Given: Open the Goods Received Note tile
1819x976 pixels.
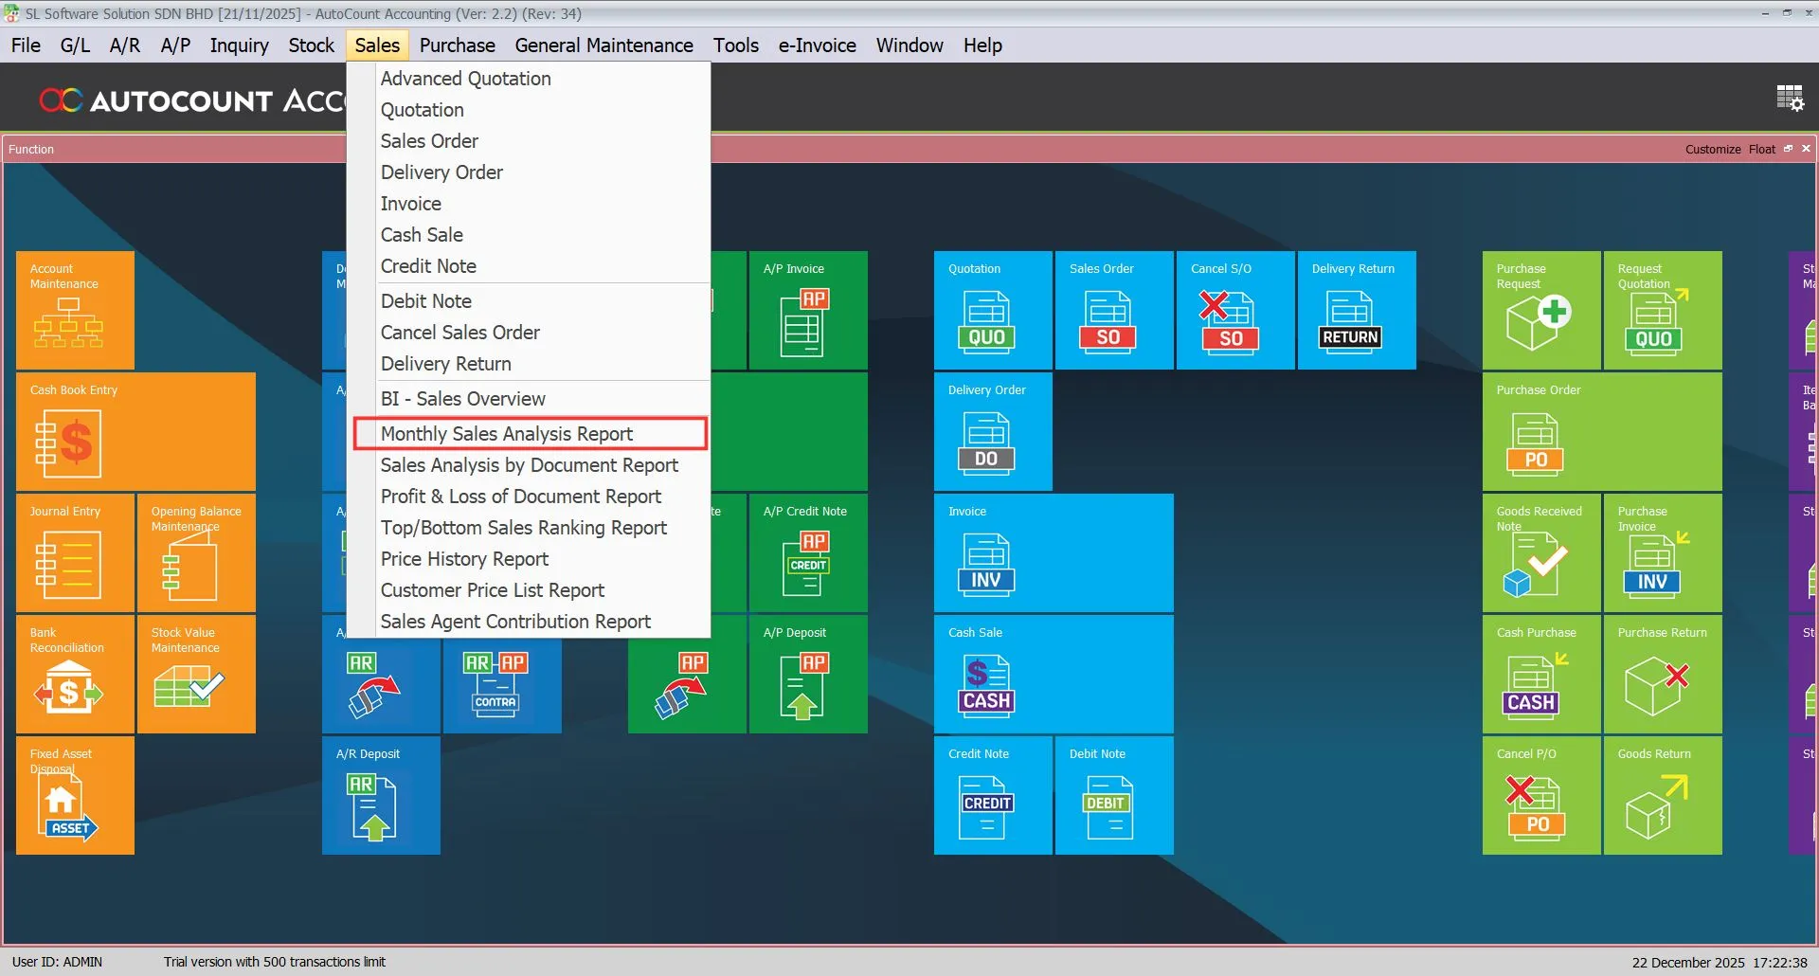Looking at the screenshot, I should click(1540, 553).
